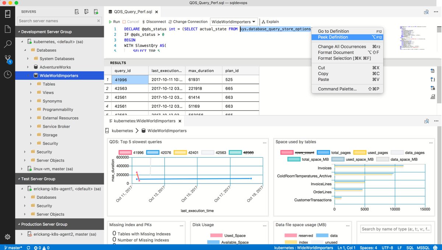Click Explain in query toolbar

click(270, 22)
